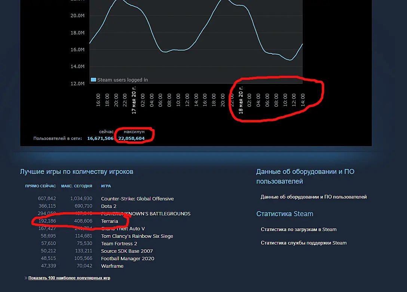Open the Football Manager 2020 entry
The height and width of the screenshot is (292, 407).
click(128, 259)
